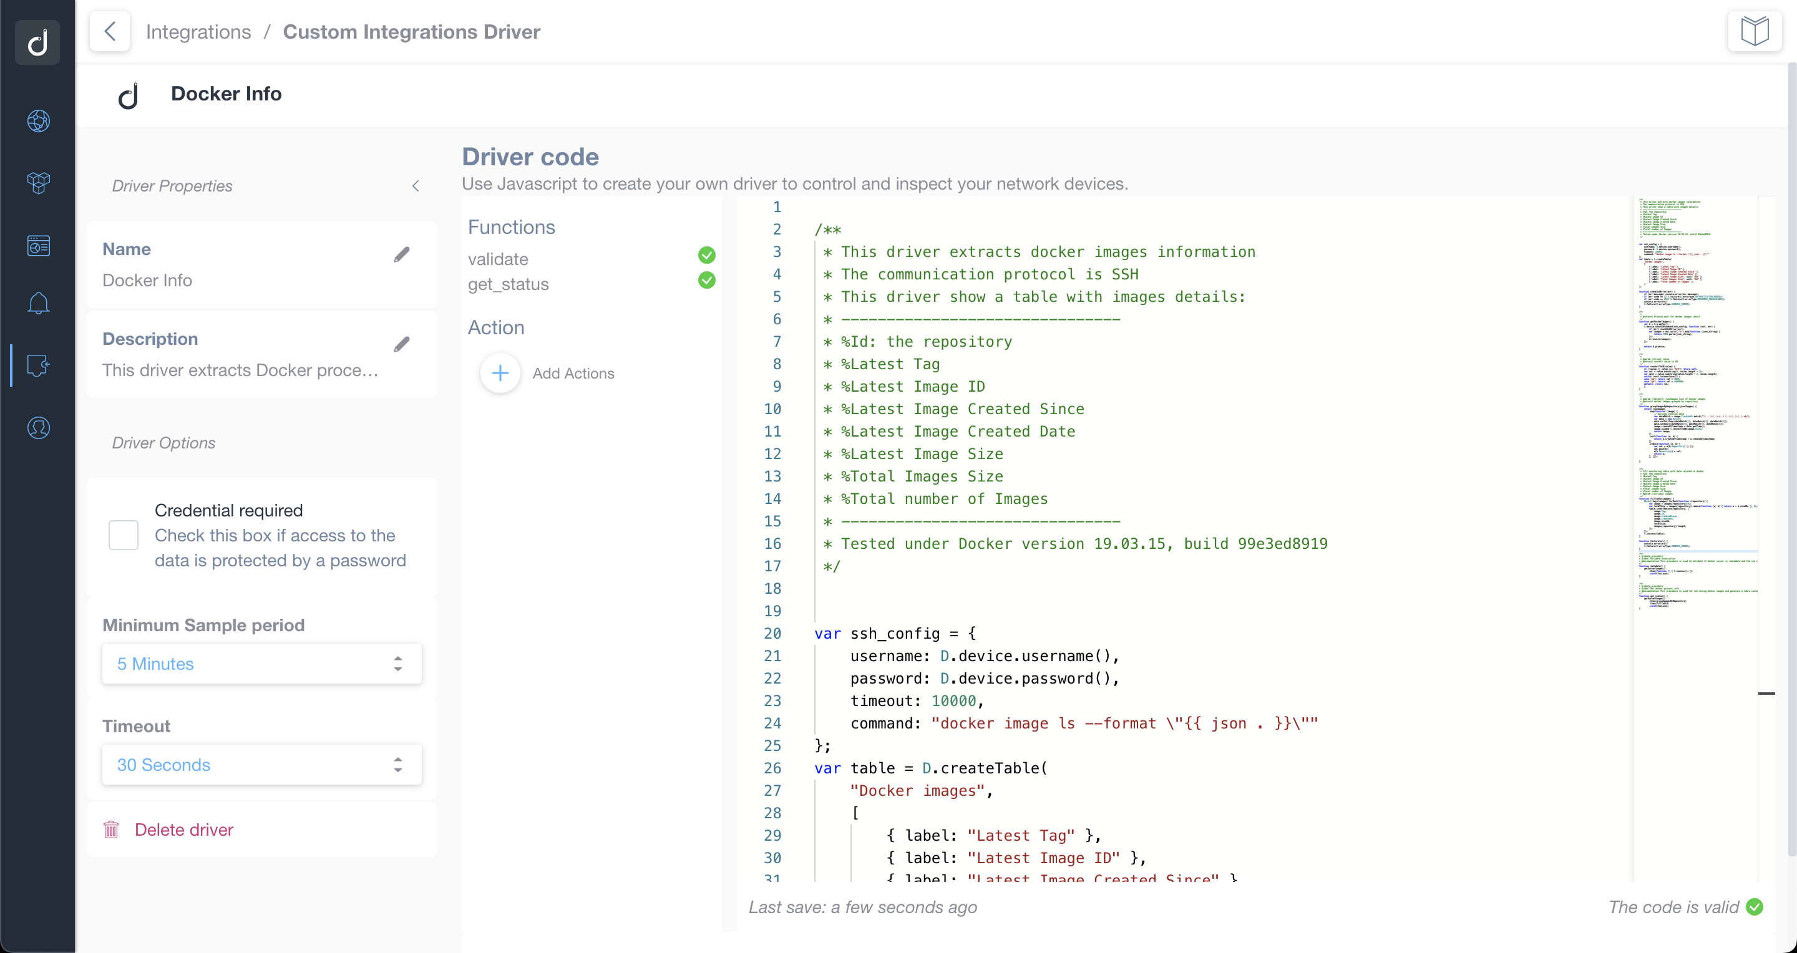Click the Docker Info driver logo
Screen dimensions: 1797x953
[129, 95]
